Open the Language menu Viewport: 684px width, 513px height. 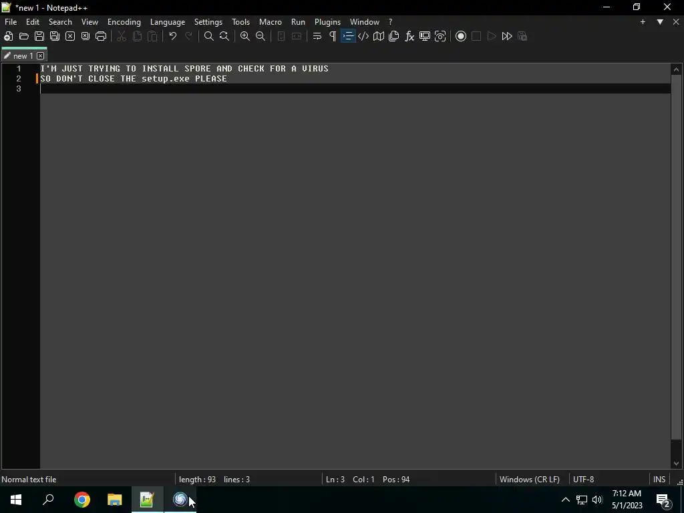[168, 22]
